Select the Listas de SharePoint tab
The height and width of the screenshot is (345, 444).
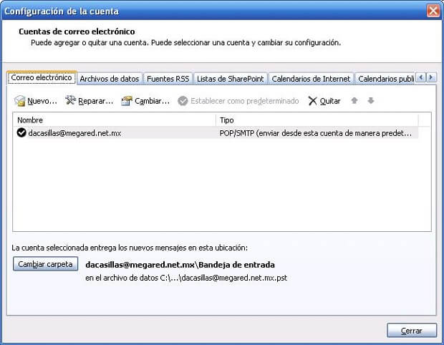coord(230,79)
